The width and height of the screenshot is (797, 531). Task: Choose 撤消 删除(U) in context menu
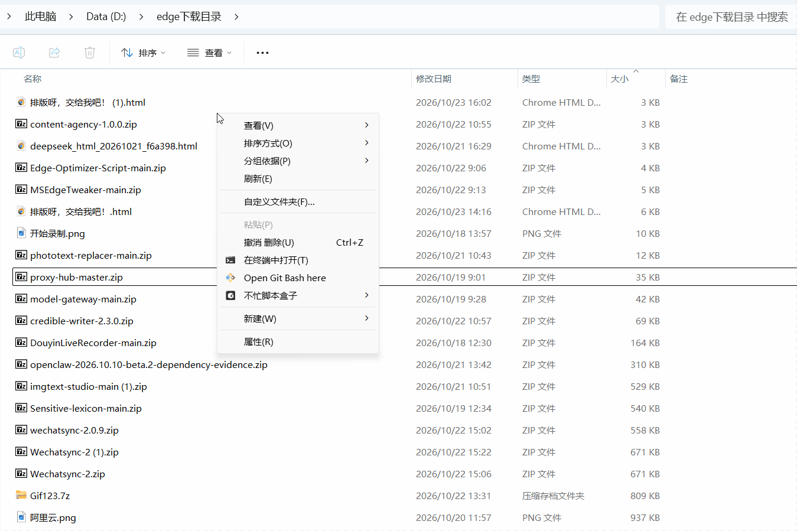point(298,242)
